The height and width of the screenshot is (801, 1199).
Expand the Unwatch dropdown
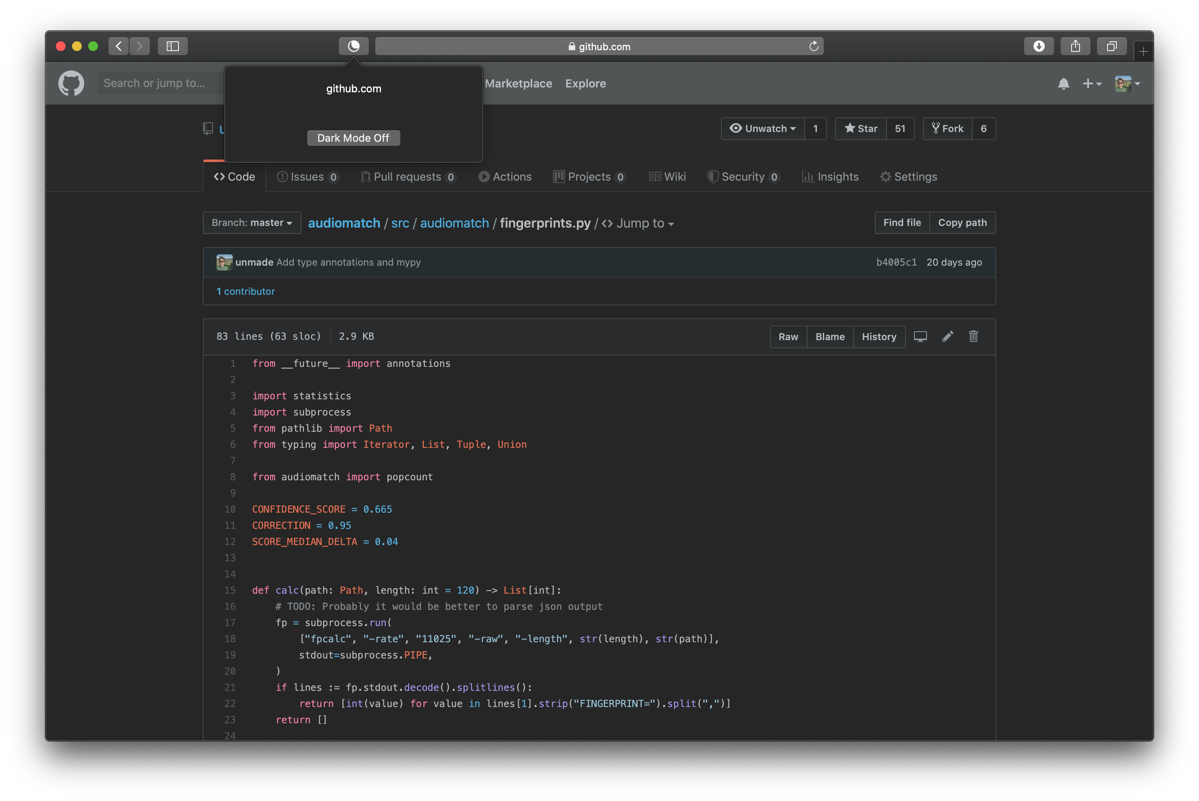[x=763, y=129]
